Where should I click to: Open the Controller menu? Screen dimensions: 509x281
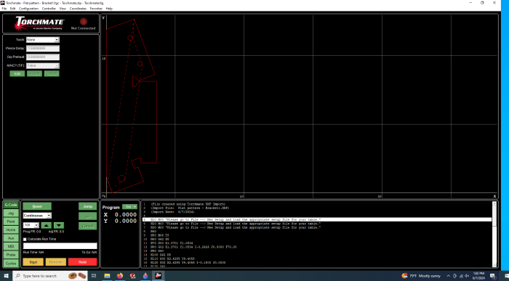pyautogui.click(x=49, y=9)
